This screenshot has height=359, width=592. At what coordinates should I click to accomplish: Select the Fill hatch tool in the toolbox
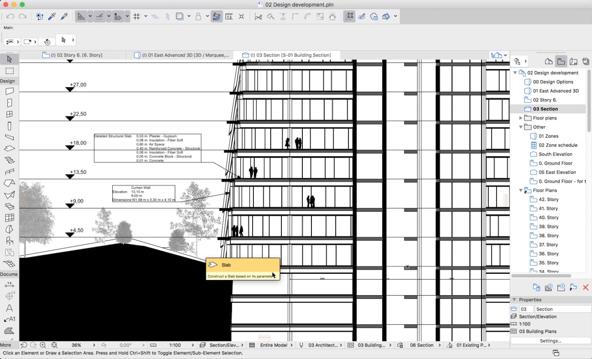coord(9,331)
